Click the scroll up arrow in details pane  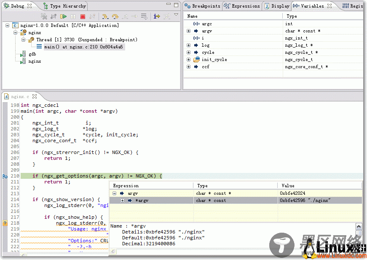click(x=359, y=226)
